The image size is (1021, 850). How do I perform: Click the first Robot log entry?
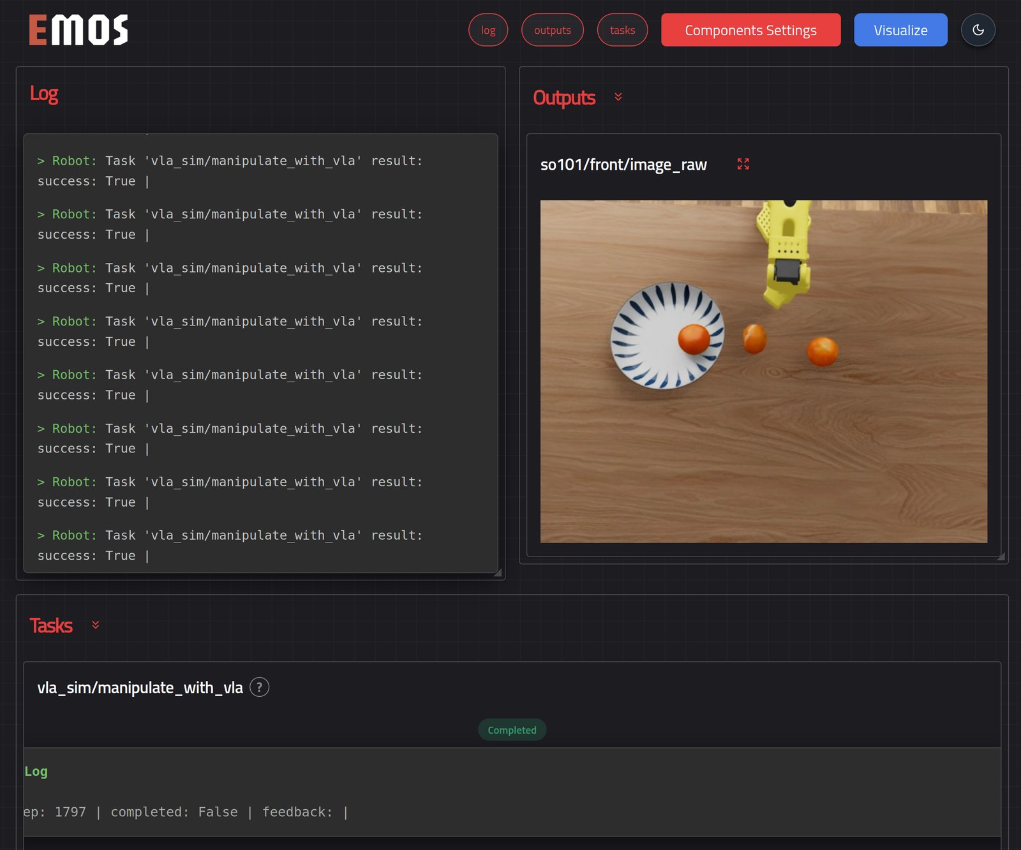pos(230,171)
